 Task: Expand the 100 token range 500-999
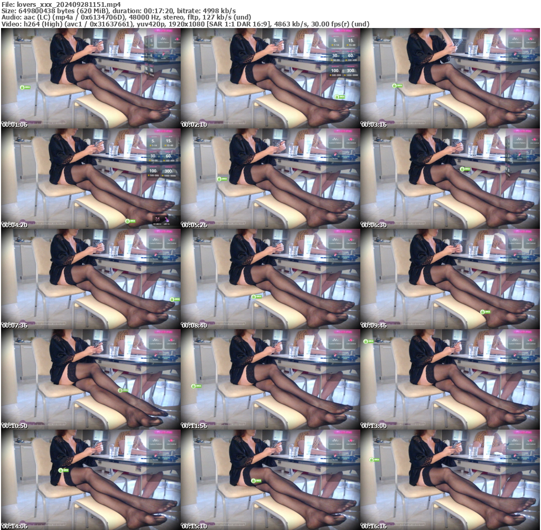pyautogui.click(x=334, y=75)
